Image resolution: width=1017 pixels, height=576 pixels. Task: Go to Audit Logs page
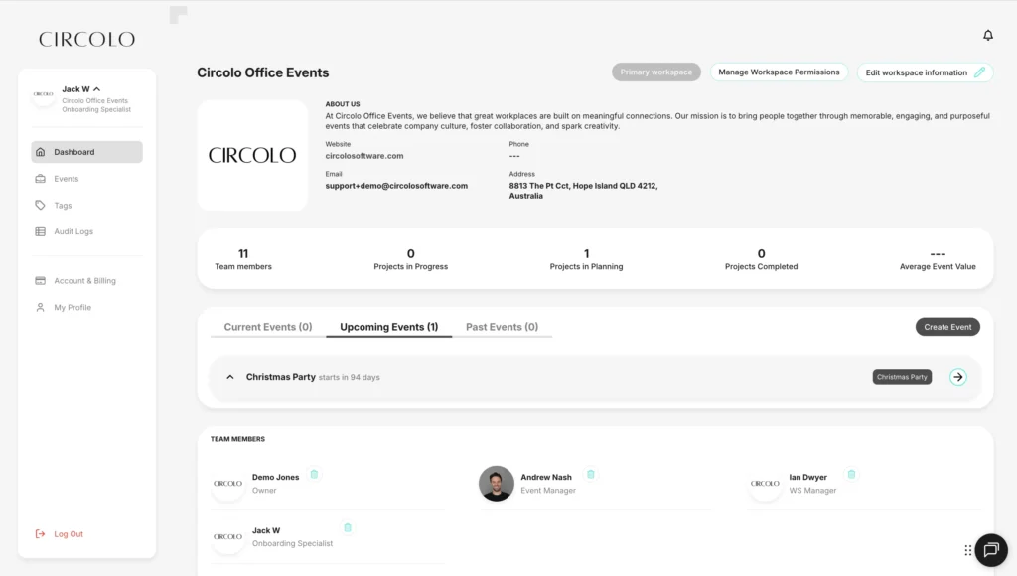point(73,231)
